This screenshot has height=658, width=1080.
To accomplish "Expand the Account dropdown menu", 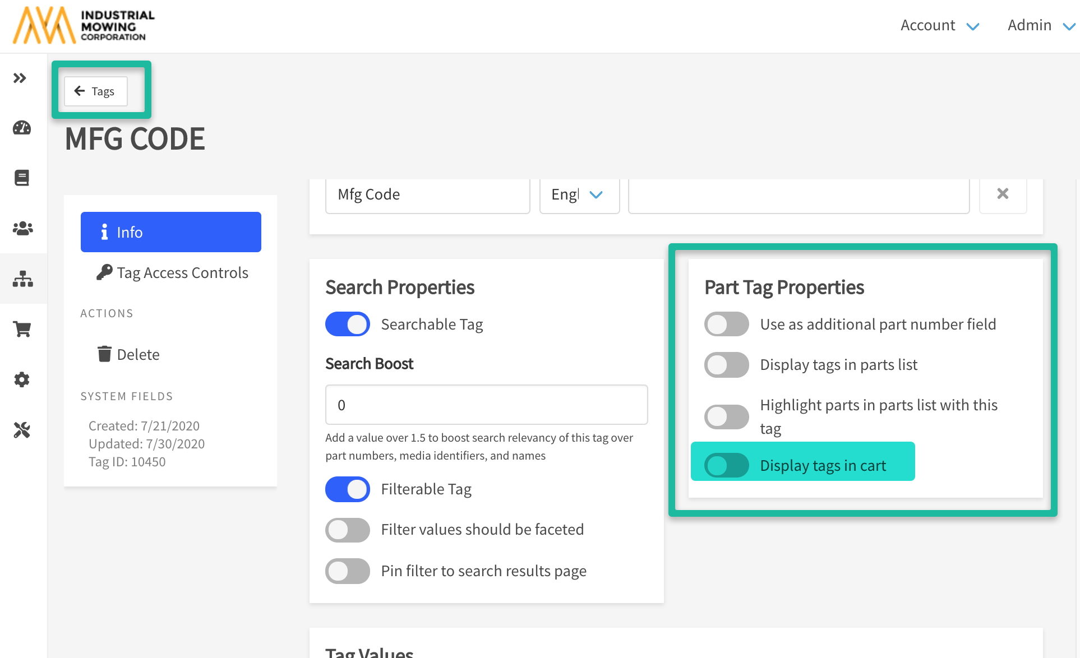I will [x=939, y=25].
